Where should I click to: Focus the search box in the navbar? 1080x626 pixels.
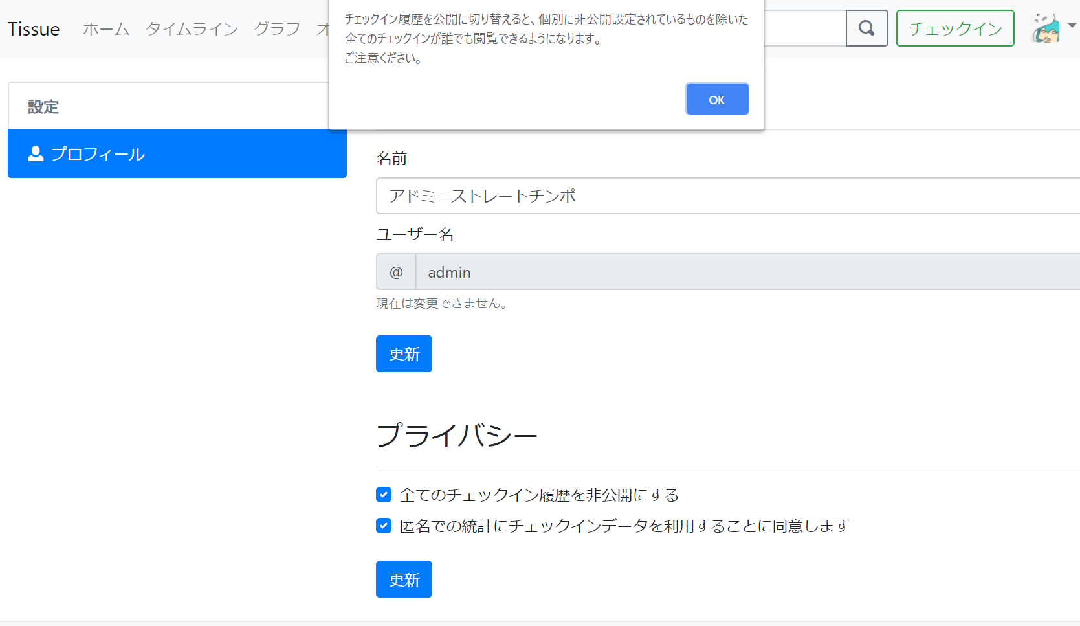click(x=804, y=28)
